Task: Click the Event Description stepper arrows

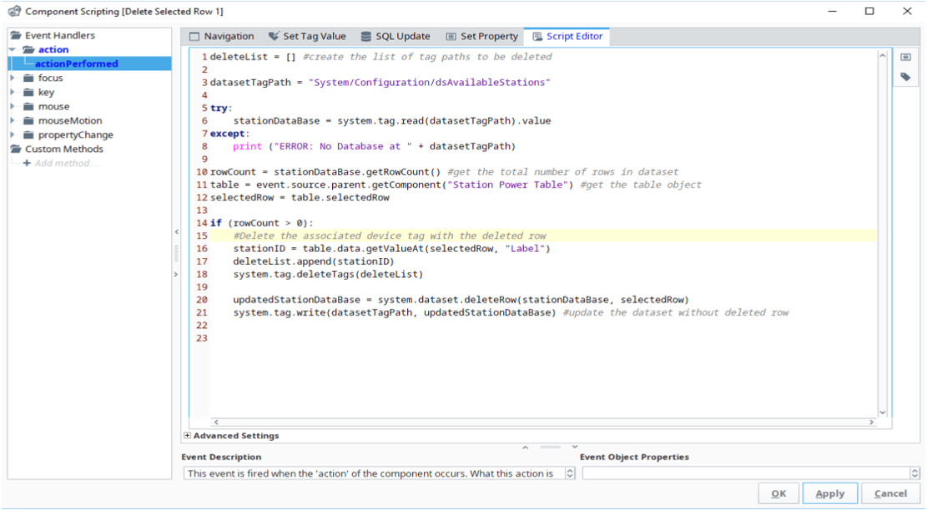Action: pyautogui.click(x=570, y=473)
